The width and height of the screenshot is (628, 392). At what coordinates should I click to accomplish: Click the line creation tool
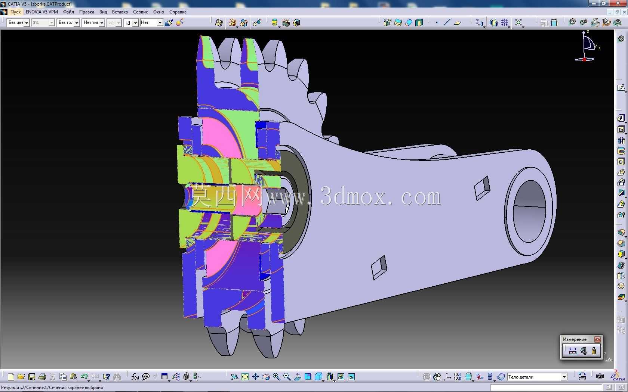(x=447, y=23)
